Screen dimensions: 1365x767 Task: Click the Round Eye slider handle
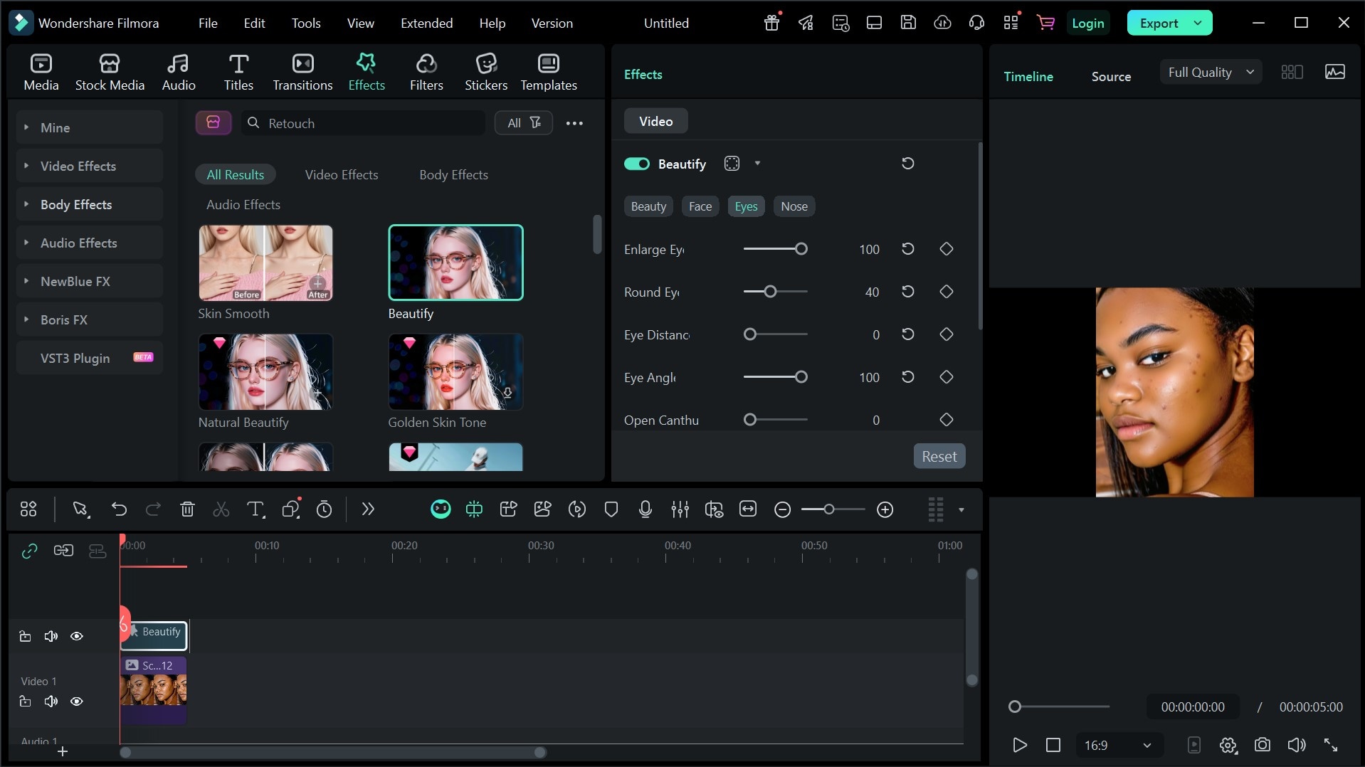click(770, 292)
